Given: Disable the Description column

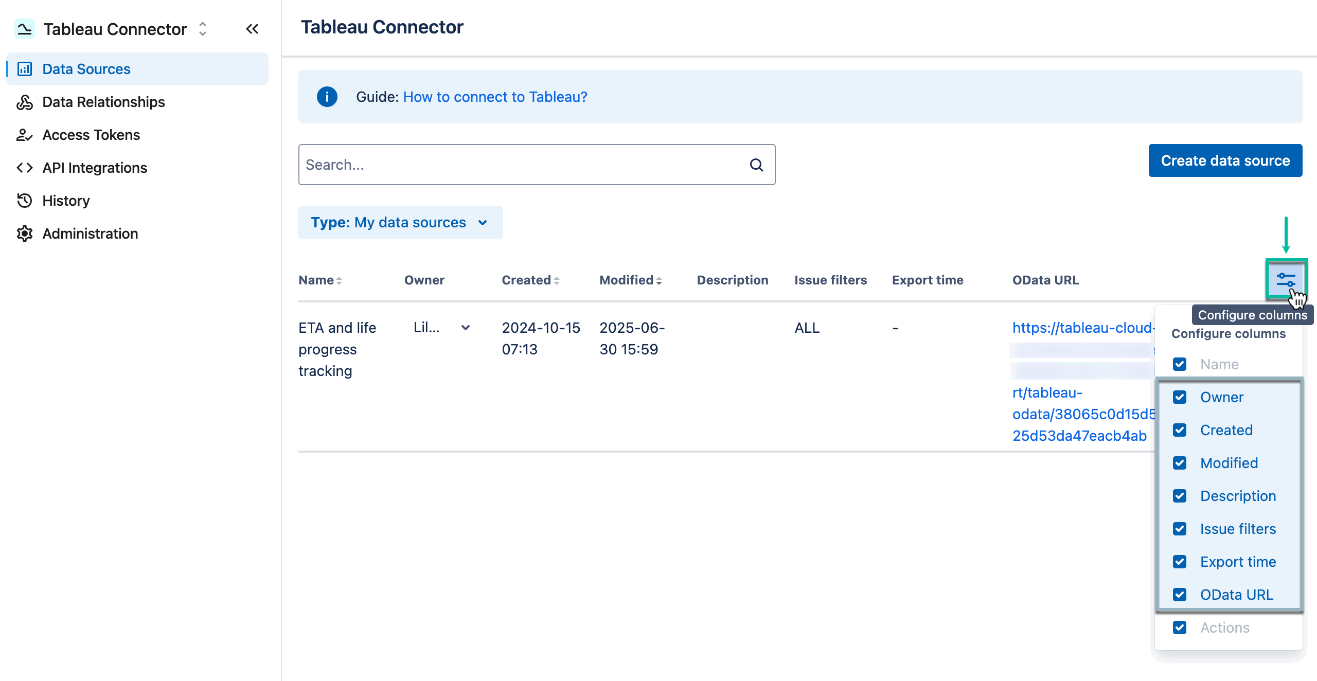Looking at the screenshot, I should point(1180,496).
